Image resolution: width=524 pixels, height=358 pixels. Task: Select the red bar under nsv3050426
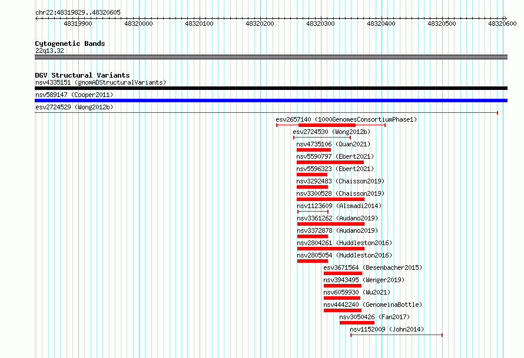[x=357, y=323]
